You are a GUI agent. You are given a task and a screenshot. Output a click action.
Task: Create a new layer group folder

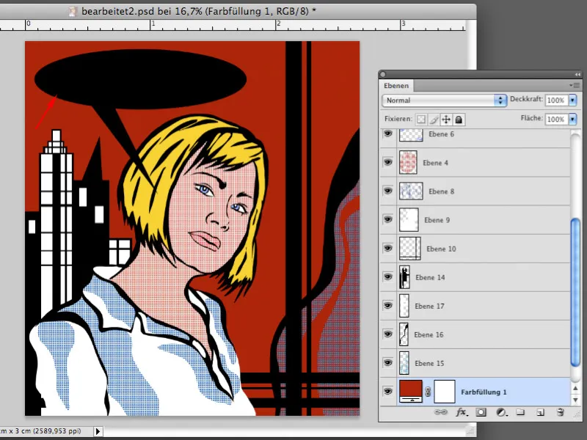click(x=520, y=412)
